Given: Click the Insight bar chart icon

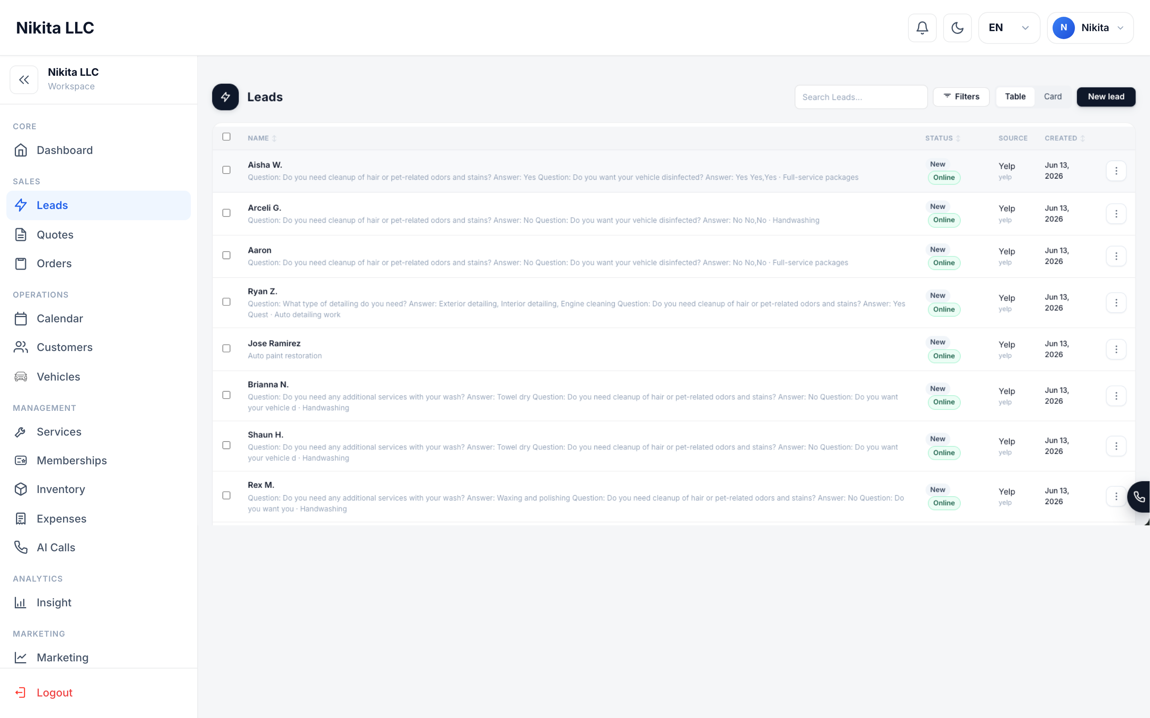Looking at the screenshot, I should pos(20,603).
